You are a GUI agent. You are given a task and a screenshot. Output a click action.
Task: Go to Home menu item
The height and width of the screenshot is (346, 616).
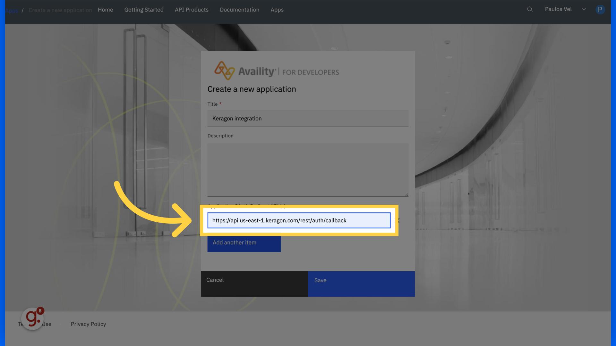(x=105, y=10)
